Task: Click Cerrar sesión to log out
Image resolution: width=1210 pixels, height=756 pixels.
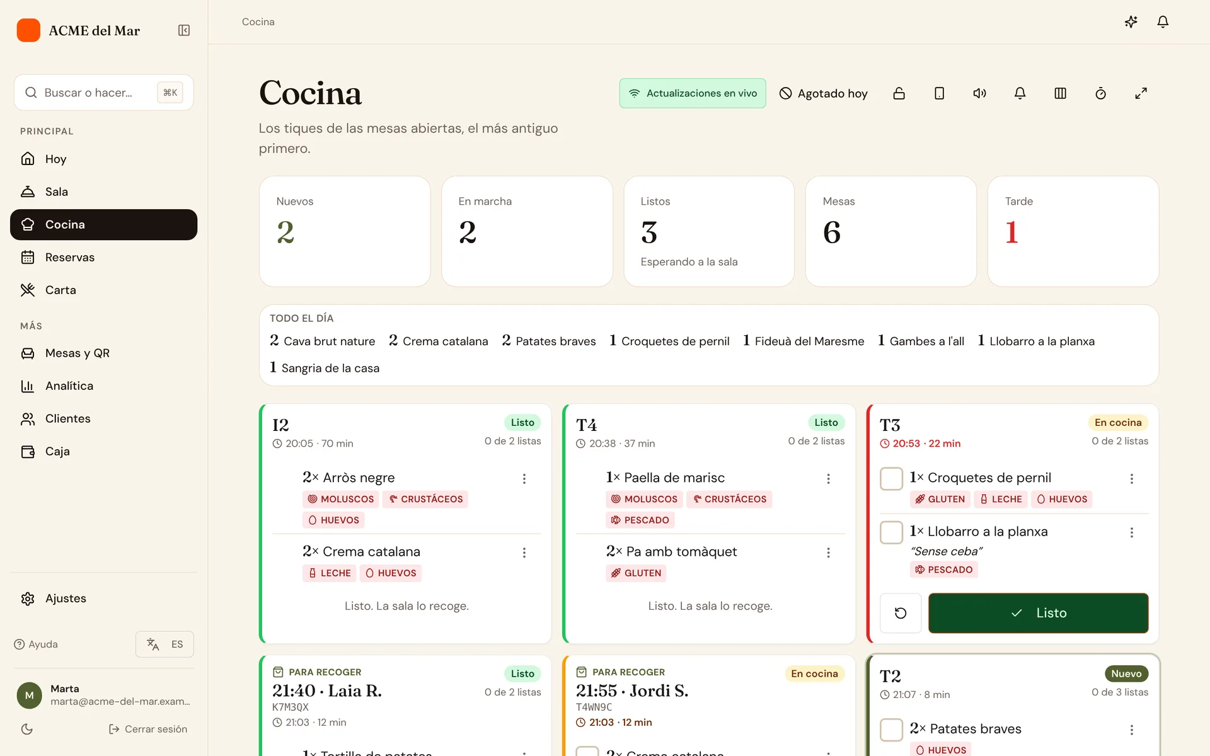Action: point(148,729)
